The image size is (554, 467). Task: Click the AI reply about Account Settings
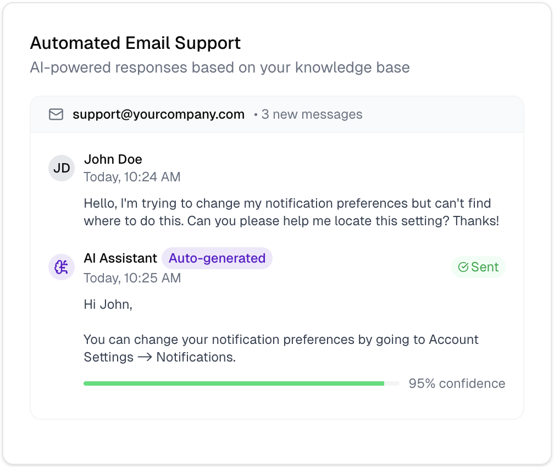click(x=281, y=348)
